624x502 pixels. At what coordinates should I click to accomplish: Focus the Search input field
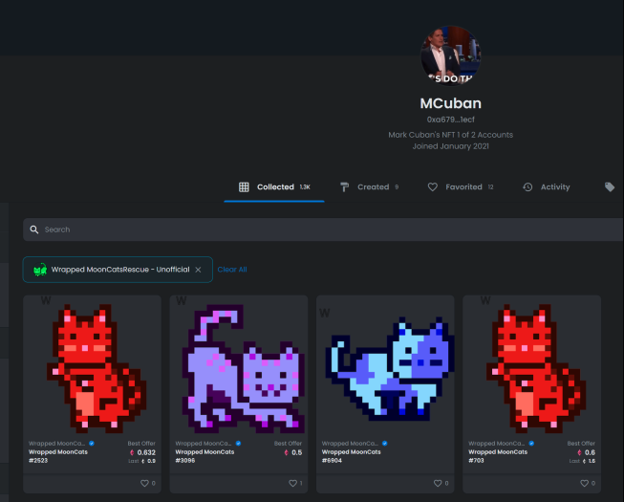tap(323, 229)
